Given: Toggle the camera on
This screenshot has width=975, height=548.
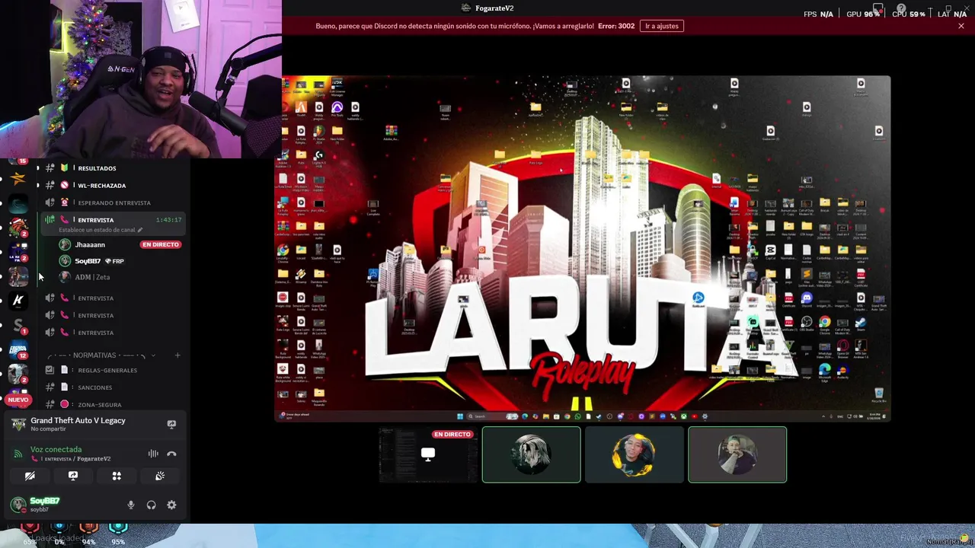Looking at the screenshot, I should [30, 476].
